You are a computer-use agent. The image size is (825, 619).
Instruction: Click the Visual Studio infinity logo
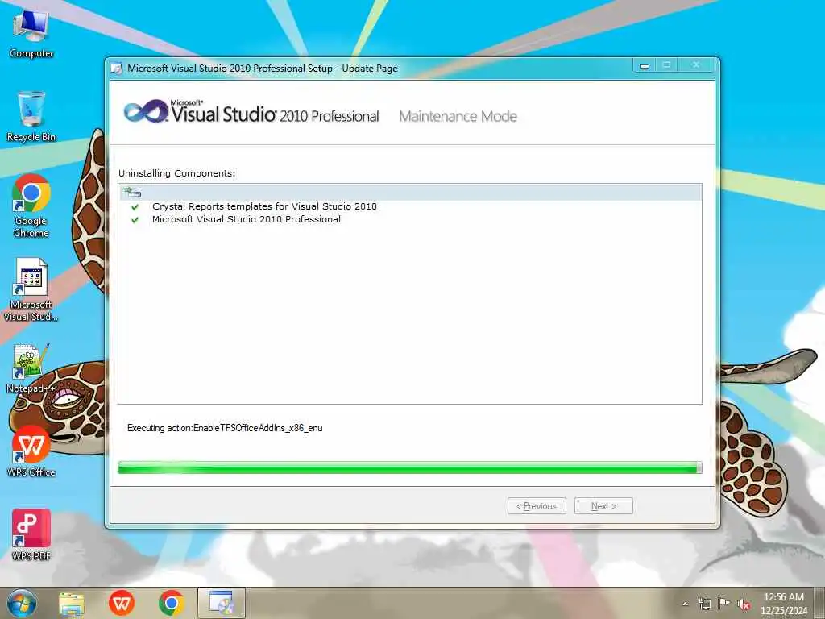tap(145, 111)
